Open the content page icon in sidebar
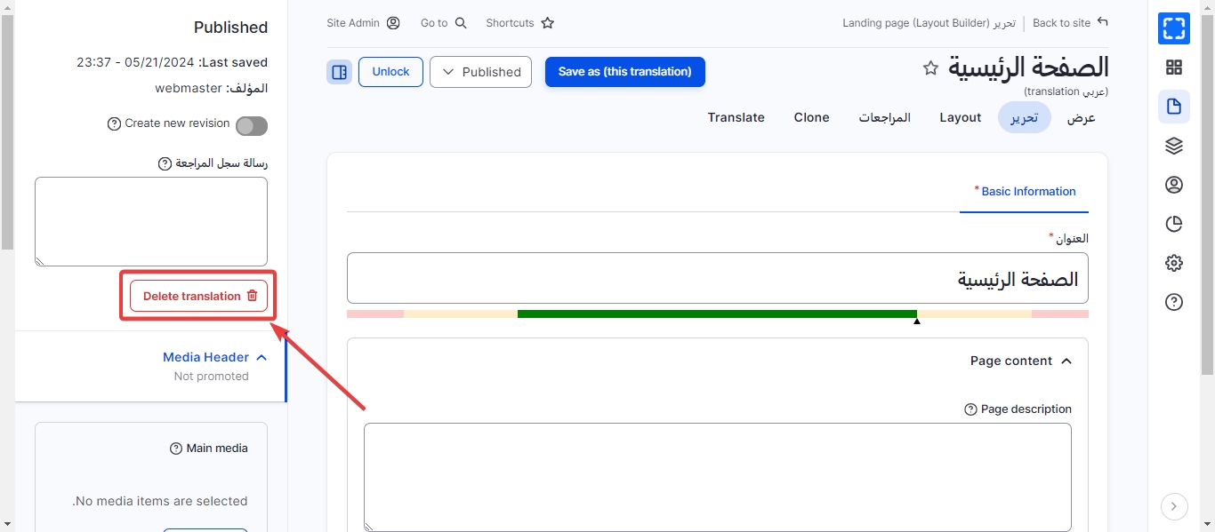Viewport: 1215px width, 532px height. [1173, 107]
